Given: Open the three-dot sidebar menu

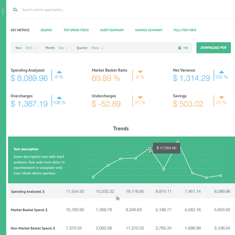Looking at the screenshot, I should tap(3, 12).
